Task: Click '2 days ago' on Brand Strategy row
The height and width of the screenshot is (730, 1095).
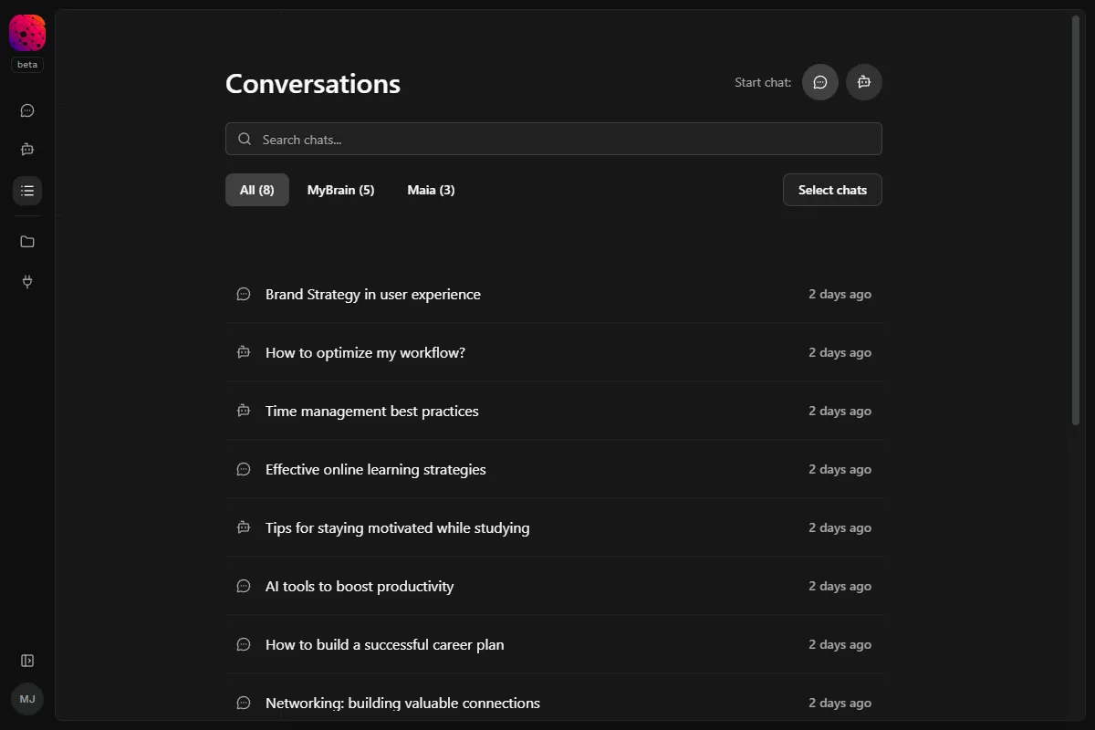Action: click(x=839, y=294)
